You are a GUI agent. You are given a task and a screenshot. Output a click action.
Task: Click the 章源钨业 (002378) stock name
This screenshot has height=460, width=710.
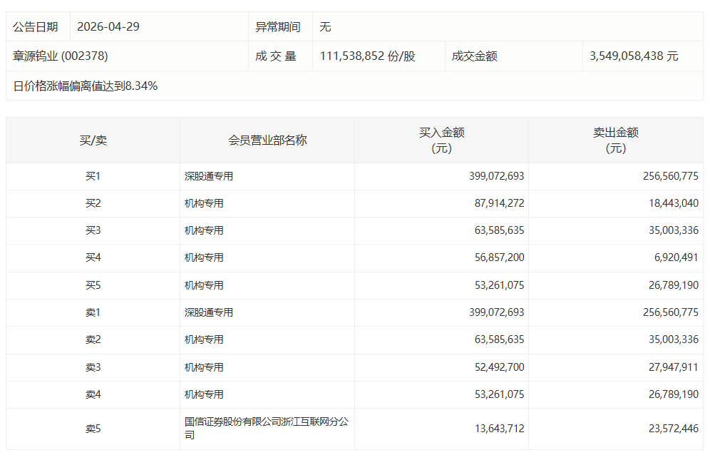click(x=61, y=56)
